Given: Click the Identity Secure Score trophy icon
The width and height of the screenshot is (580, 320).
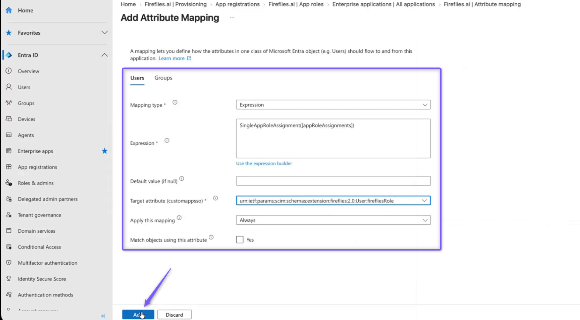Looking at the screenshot, I should pos(9,279).
